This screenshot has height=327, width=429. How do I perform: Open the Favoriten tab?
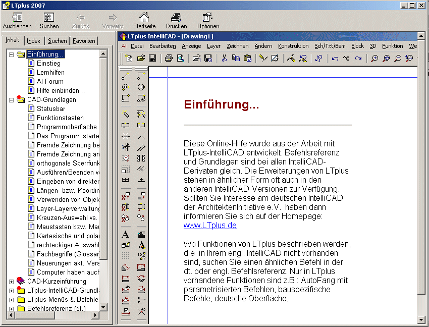pos(84,41)
